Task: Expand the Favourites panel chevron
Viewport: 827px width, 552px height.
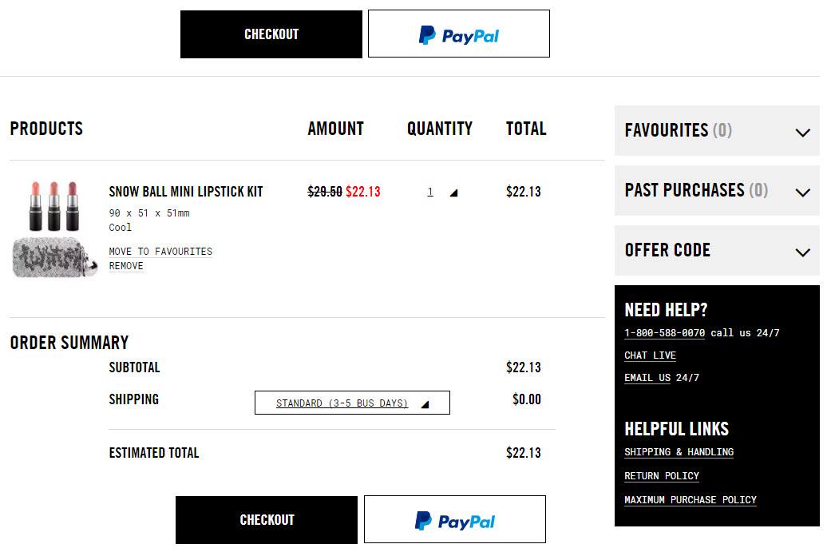Action: 803,133
